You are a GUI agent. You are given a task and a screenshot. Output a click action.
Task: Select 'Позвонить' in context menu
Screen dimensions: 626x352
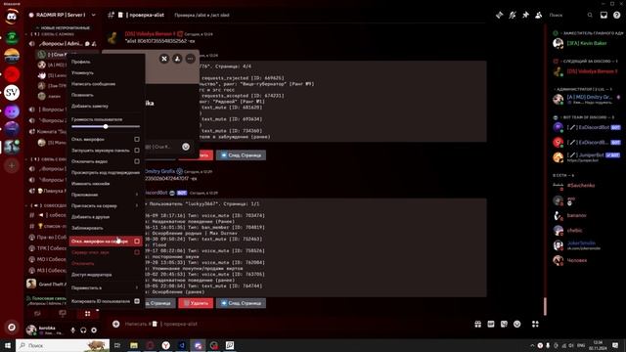105,95
